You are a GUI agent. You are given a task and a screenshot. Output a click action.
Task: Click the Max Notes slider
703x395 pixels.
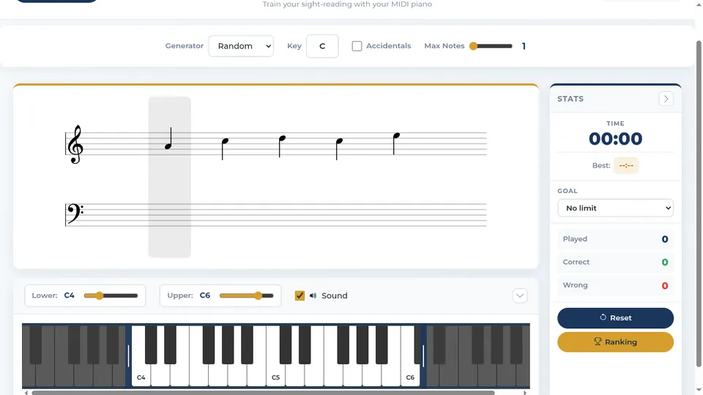click(491, 46)
